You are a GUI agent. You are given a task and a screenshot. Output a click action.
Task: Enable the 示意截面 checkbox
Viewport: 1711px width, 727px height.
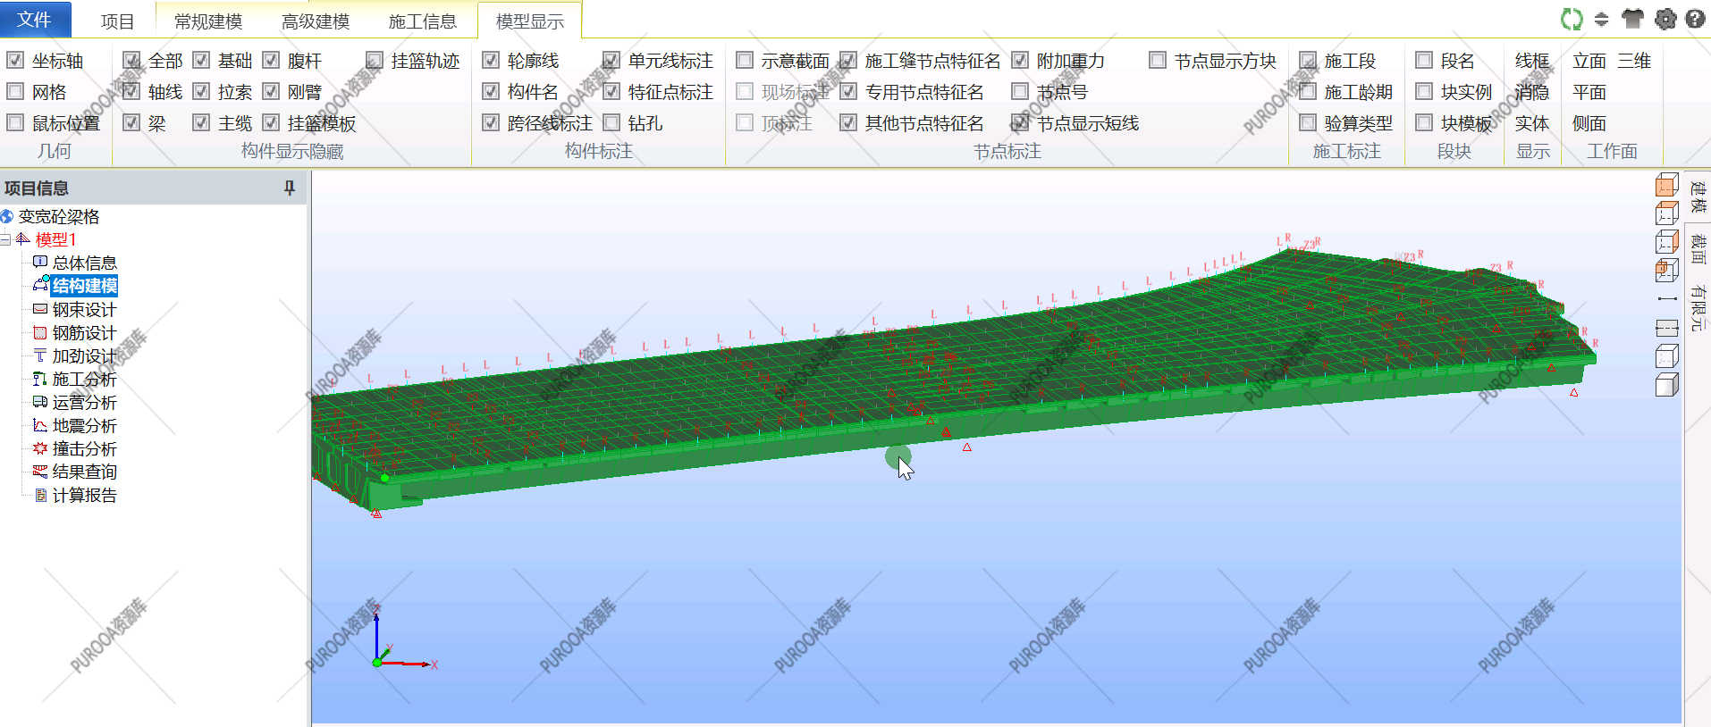(745, 60)
